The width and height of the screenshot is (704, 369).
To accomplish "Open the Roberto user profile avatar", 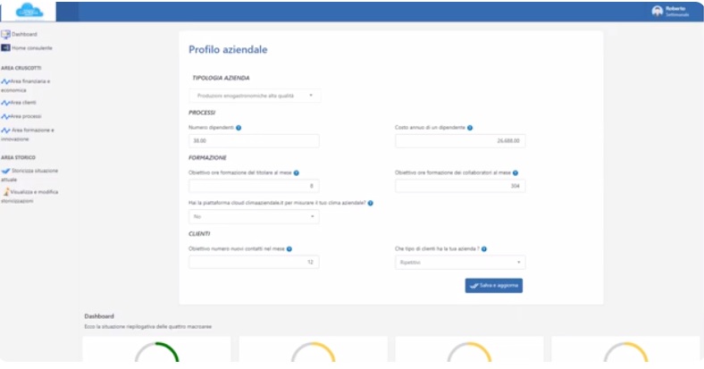I will point(658,12).
